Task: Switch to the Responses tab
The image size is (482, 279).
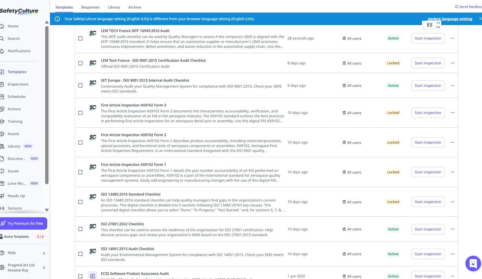Action: pyautogui.click(x=90, y=7)
